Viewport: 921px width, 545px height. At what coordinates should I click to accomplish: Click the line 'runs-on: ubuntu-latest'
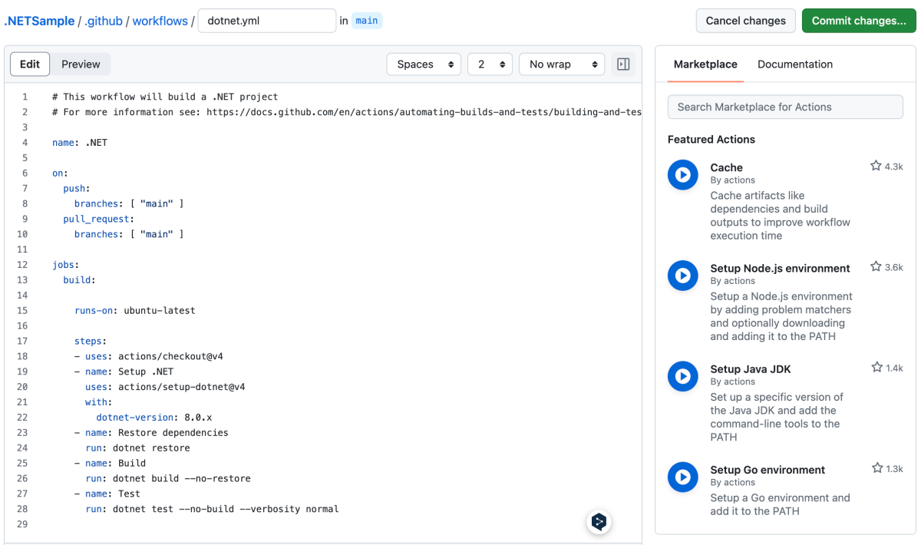coord(134,311)
